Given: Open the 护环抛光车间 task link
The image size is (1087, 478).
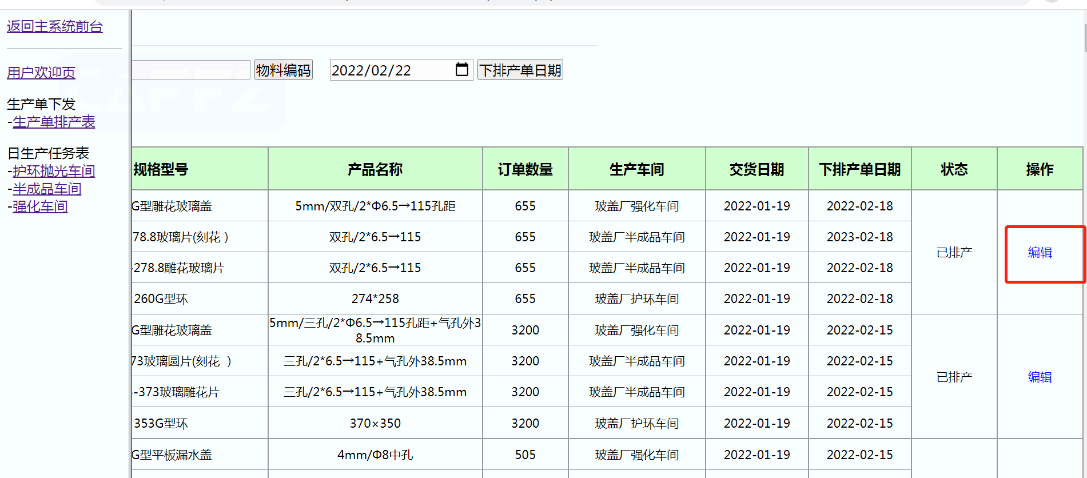Looking at the screenshot, I should [54, 171].
